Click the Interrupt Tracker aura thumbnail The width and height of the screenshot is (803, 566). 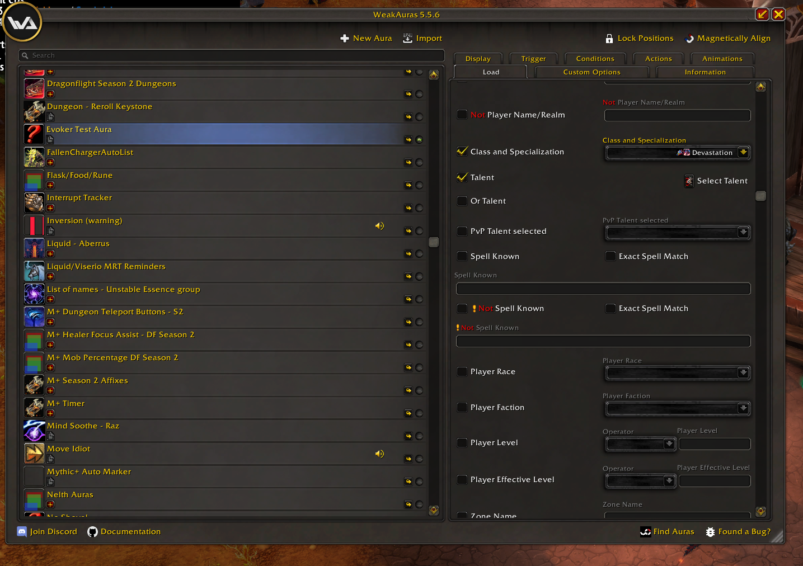[x=34, y=202]
